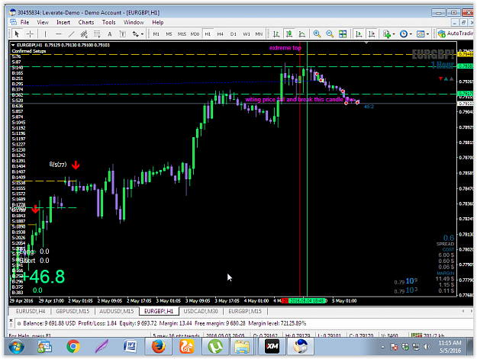Open the Insert menu
Screen dimensions: 477x359
pos(63,22)
